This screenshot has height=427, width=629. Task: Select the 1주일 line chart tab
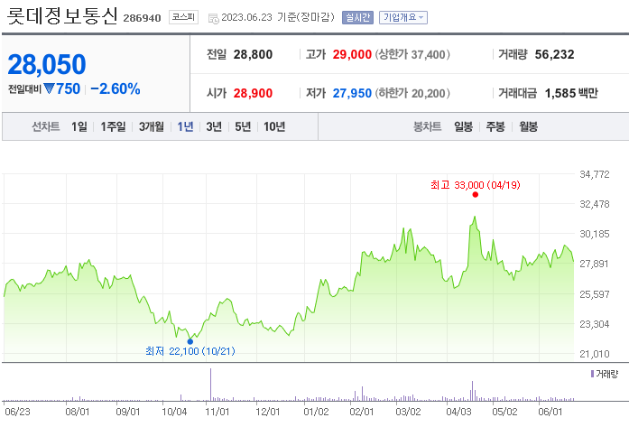(x=113, y=126)
